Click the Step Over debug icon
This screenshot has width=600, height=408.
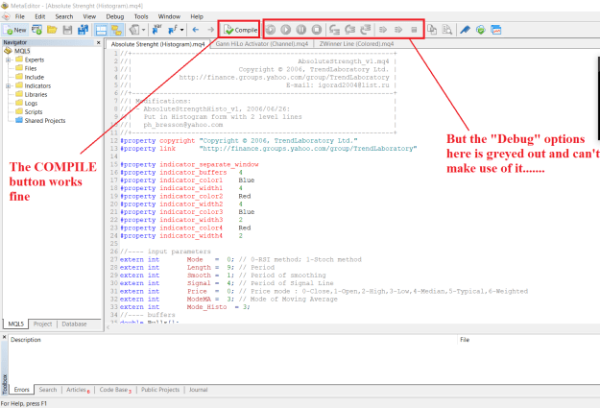click(349, 30)
